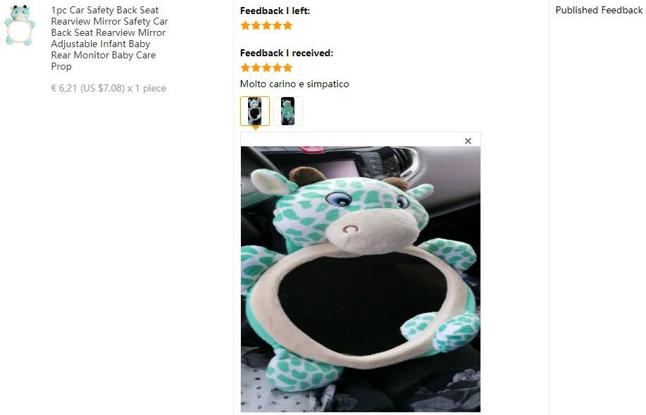The image size is (646, 415).
Task: Click the enlarged plush giraffe mirror photo
Action: (x=361, y=279)
